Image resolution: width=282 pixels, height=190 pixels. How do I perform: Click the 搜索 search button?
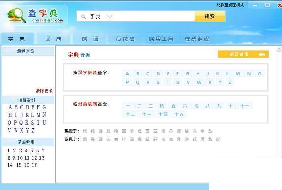pyautogui.click(x=210, y=16)
